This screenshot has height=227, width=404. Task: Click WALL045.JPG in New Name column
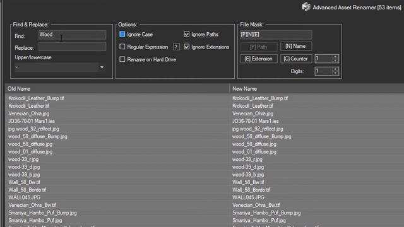click(248, 197)
